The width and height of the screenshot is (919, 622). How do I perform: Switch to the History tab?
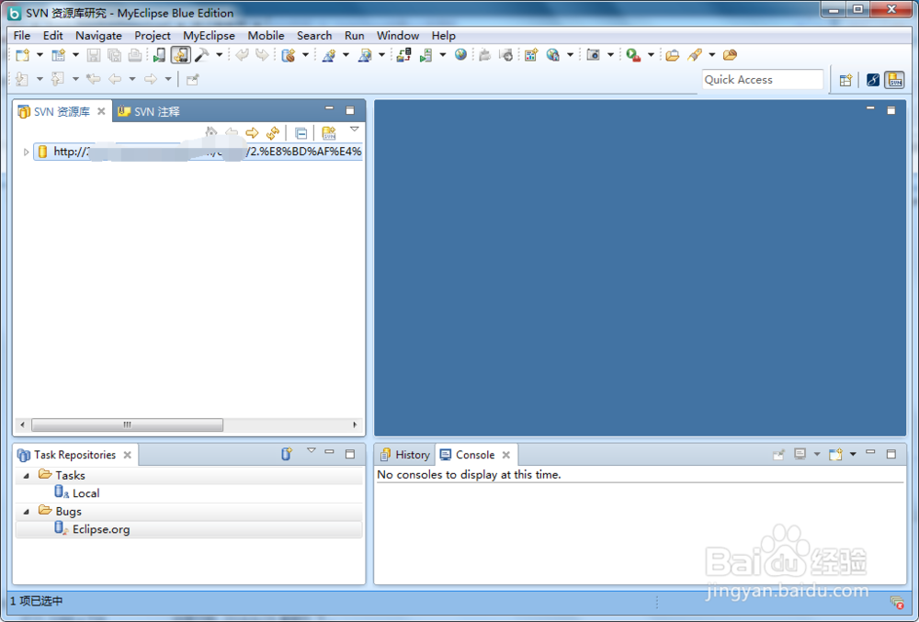[405, 455]
